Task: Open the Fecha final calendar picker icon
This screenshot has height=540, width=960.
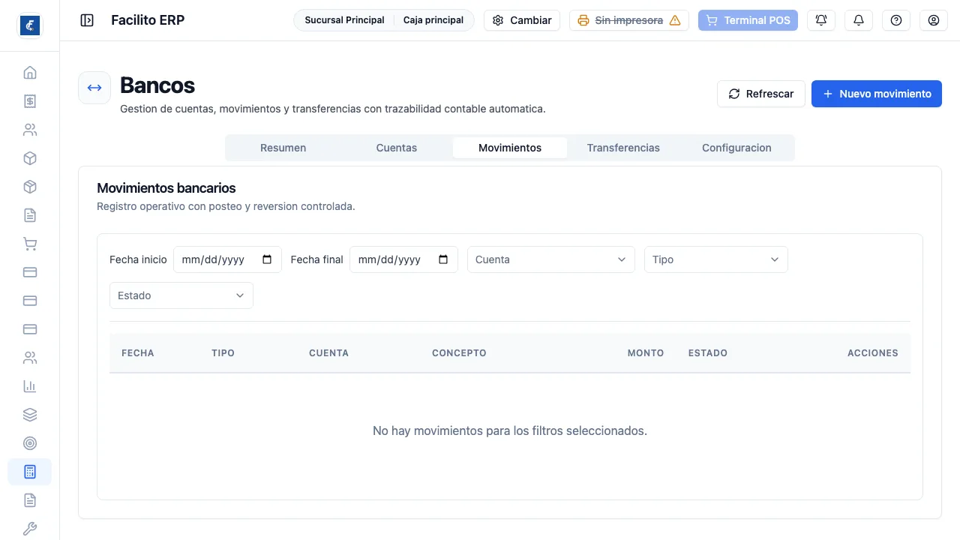Action: pyautogui.click(x=443, y=259)
